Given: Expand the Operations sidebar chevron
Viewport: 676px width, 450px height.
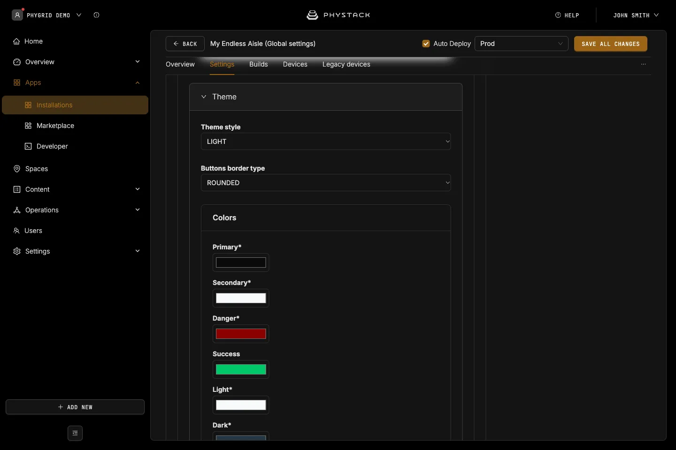Looking at the screenshot, I should click(138, 210).
